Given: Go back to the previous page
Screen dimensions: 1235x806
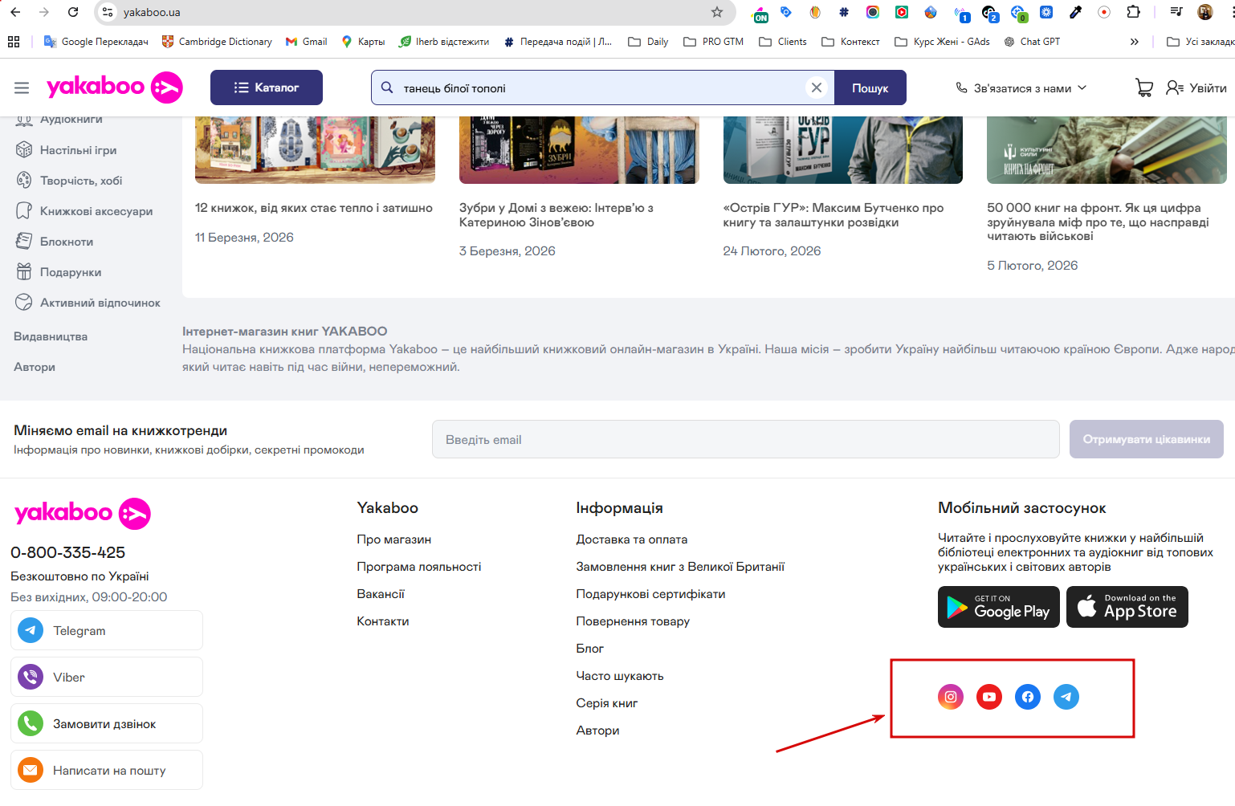Looking at the screenshot, I should pyautogui.click(x=15, y=12).
